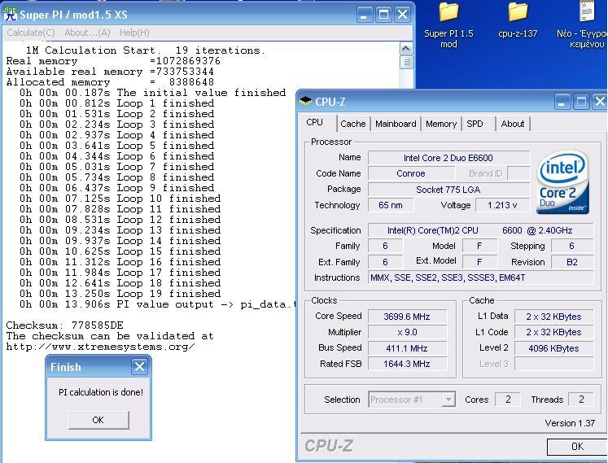Click the L1 Code cache value
608x463 pixels.
[x=553, y=332]
